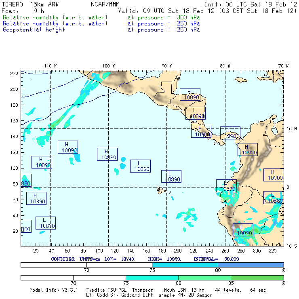
Task: Click the 'L 10880' low marker in mid-ocean
Action: point(140,166)
